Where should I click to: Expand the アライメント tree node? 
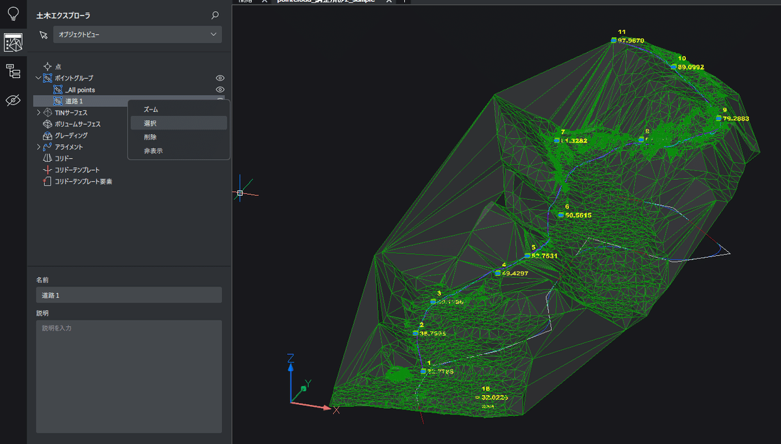[x=38, y=147]
